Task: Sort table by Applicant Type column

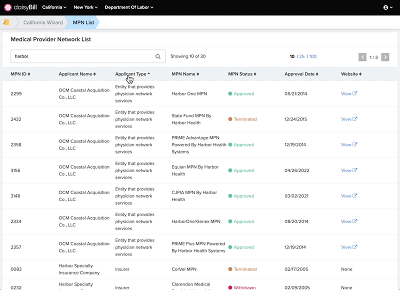Action: pos(132,74)
